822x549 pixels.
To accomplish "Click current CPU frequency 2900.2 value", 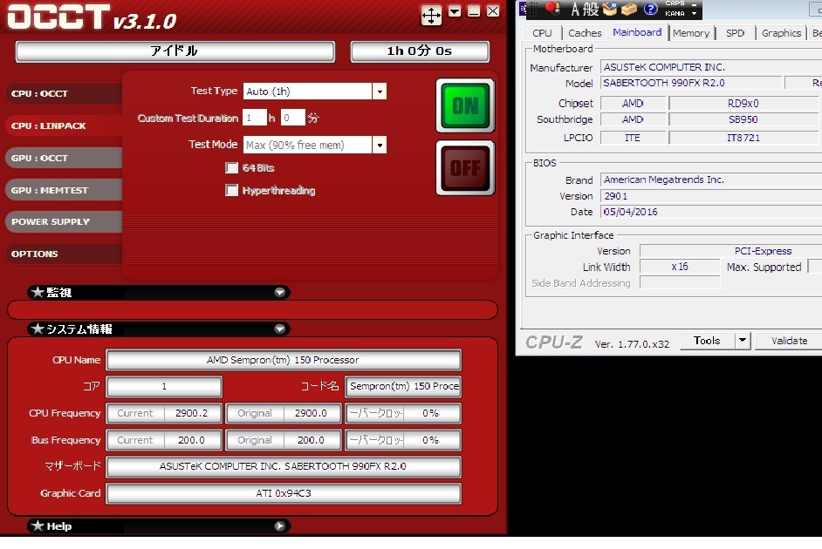I will pos(192,413).
